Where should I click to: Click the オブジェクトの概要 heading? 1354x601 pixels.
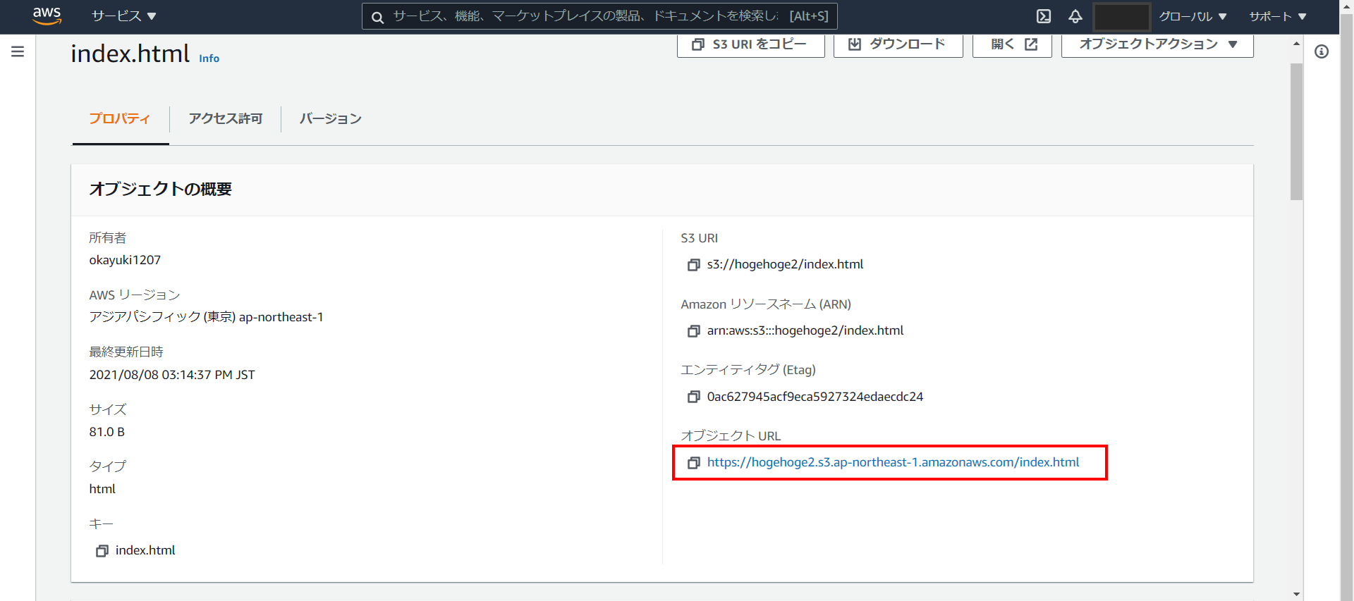point(160,189)
